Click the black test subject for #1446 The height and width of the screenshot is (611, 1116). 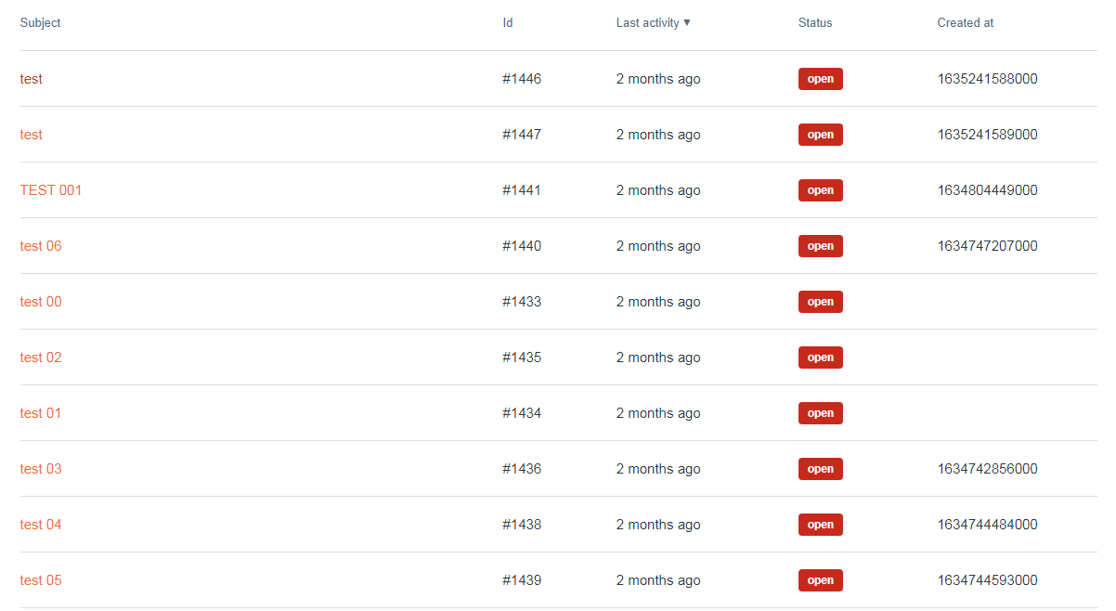point(32,79)
